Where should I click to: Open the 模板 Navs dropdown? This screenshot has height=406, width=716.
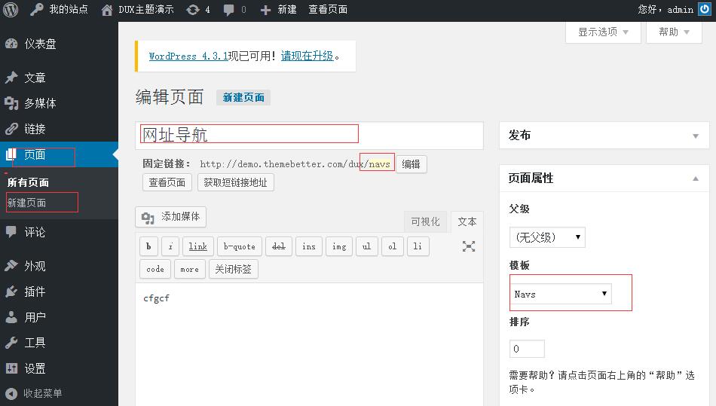tap(560, 294)
